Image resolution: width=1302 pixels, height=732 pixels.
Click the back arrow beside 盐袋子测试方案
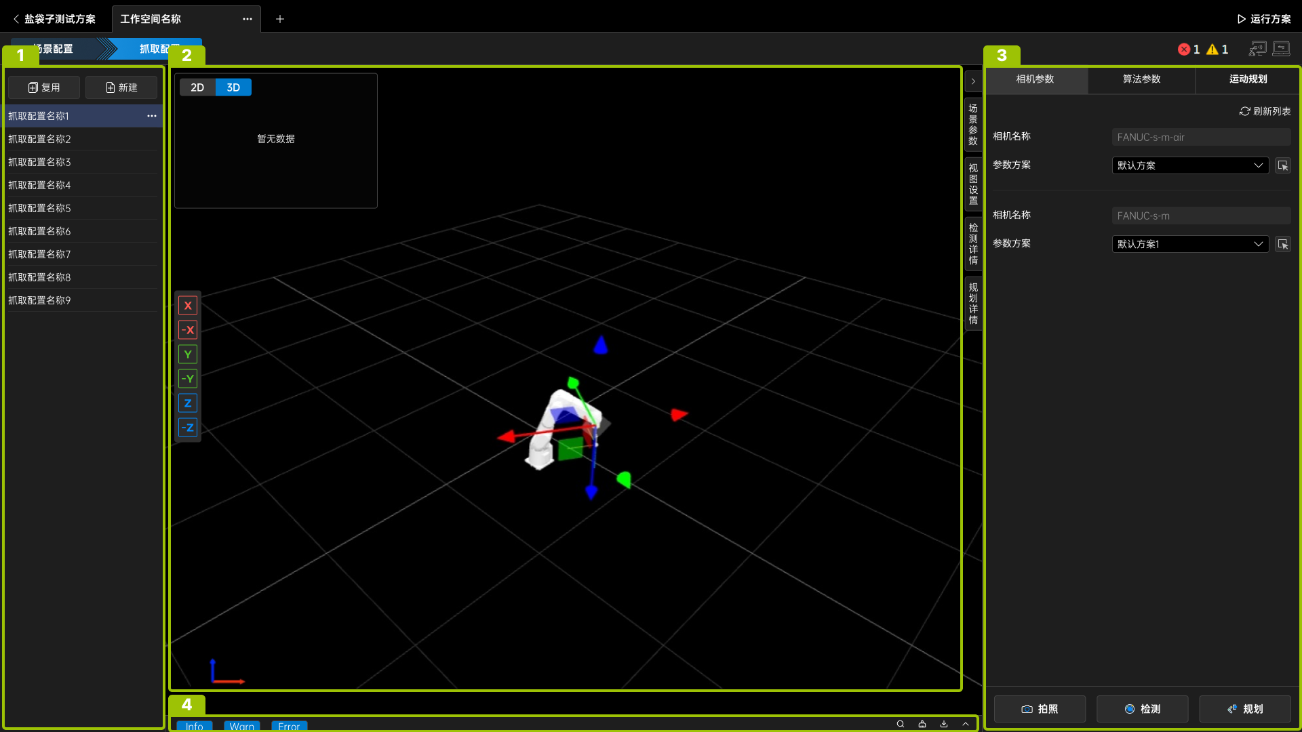click(16, 19)
